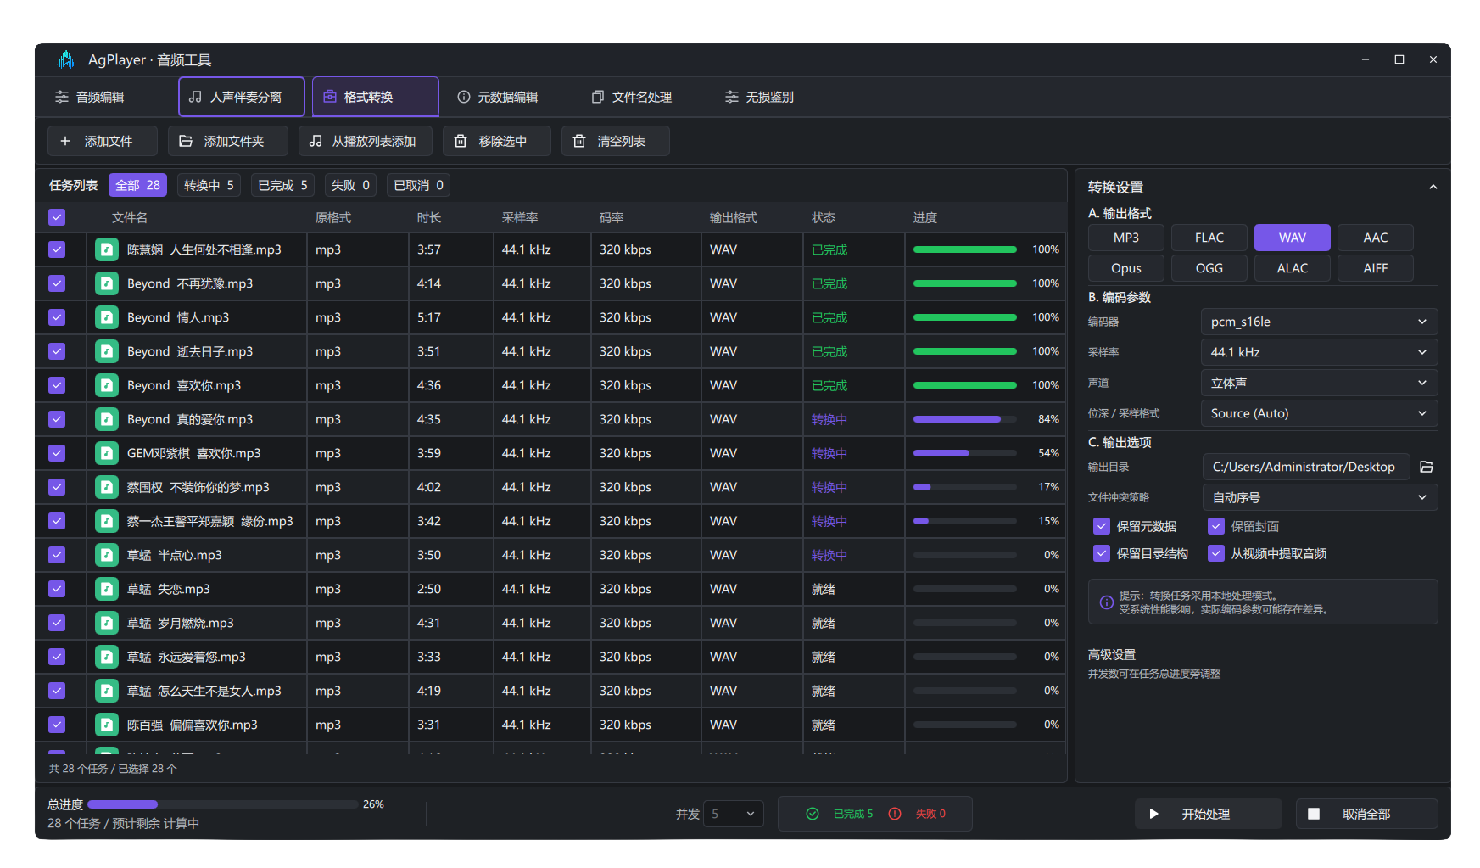Click the 总进度 overall progress bar

pyautogui.click(x=223, y=804)
